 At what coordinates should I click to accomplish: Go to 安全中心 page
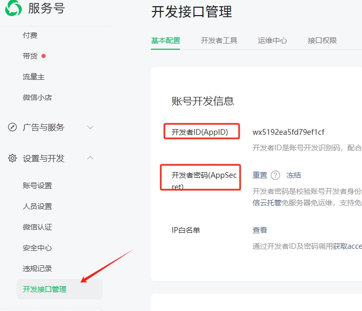pos(37,248)
